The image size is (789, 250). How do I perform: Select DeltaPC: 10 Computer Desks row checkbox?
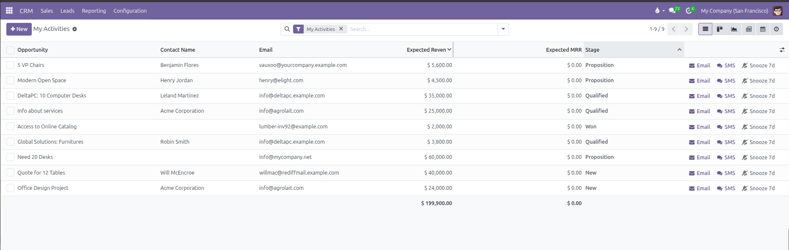pos(11,96)
